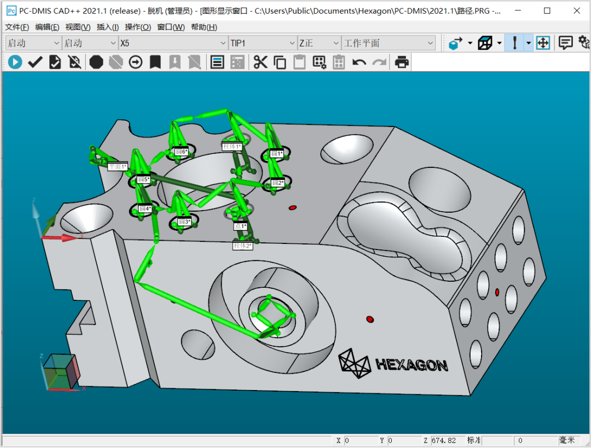Screen dimensions: 591x448
Task: Open the 操作(O) menu
Action: [138, 27]
